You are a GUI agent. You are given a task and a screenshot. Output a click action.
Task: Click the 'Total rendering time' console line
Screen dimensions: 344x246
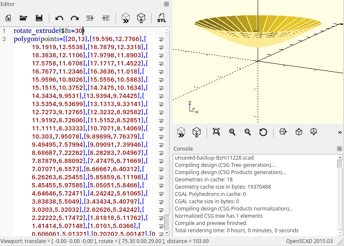pyautogui.click(x=237, y=231)
